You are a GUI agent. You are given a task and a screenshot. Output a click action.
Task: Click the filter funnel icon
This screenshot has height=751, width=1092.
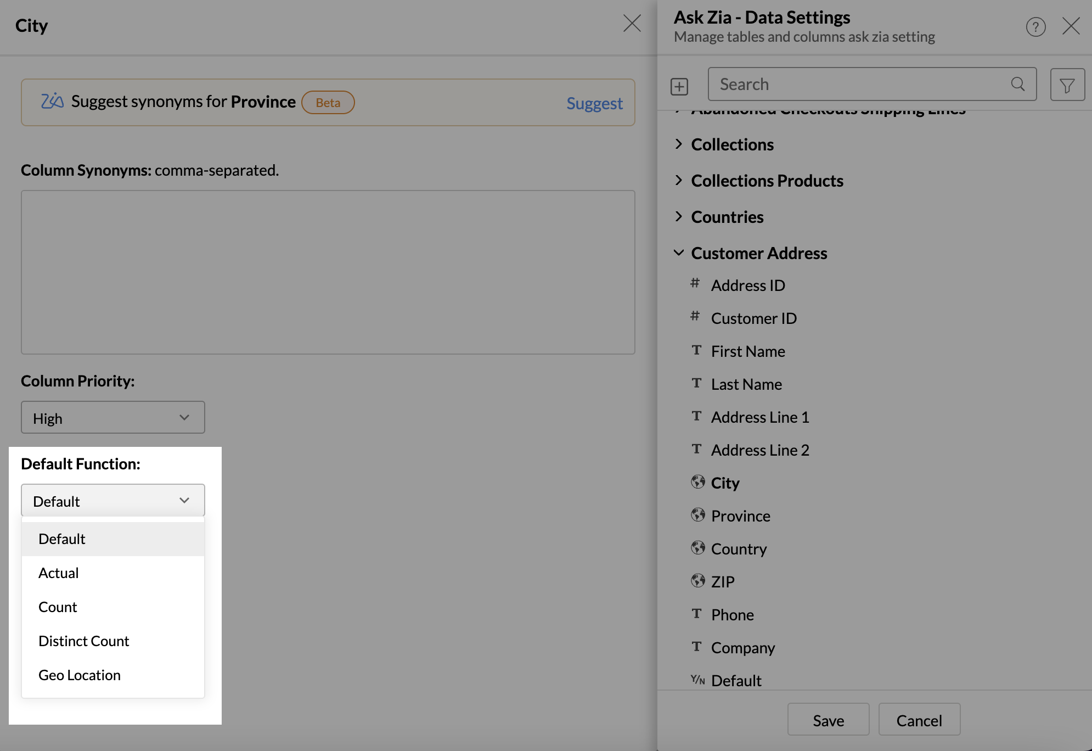[x=1067, y=85]
